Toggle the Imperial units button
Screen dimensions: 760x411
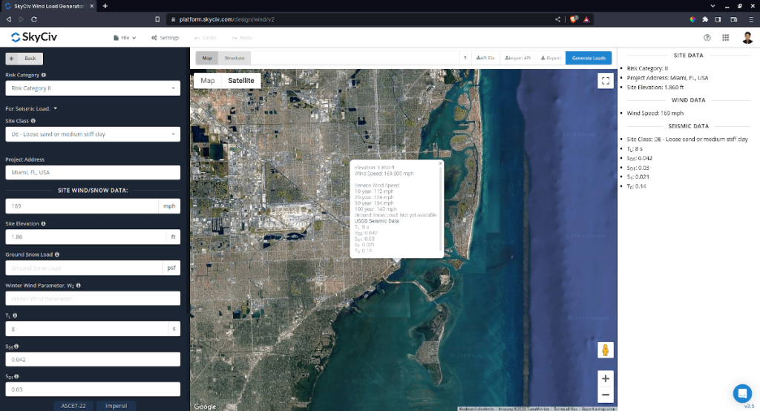[116, 406]
